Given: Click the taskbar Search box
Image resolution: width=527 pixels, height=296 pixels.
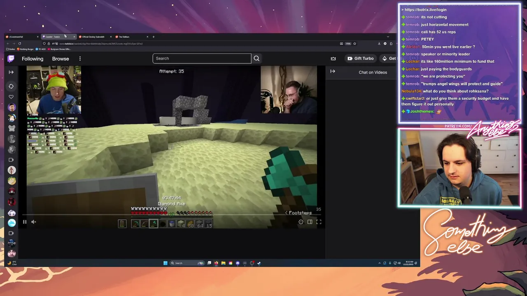Looking at the screenshot, I should pyautogui.click(x=188, y=263).
